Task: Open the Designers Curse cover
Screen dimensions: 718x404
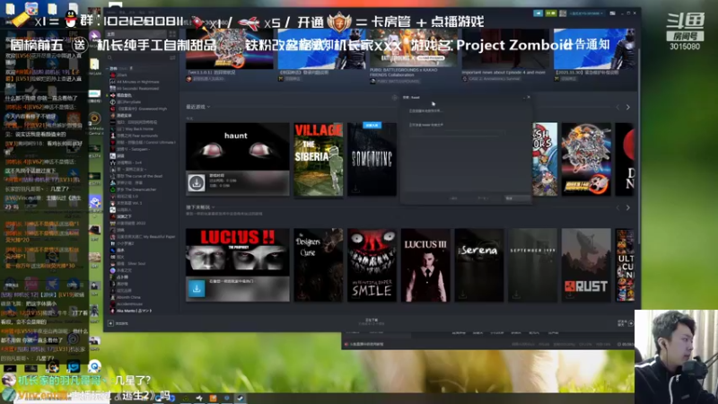Action: click(x=319, y=265)
